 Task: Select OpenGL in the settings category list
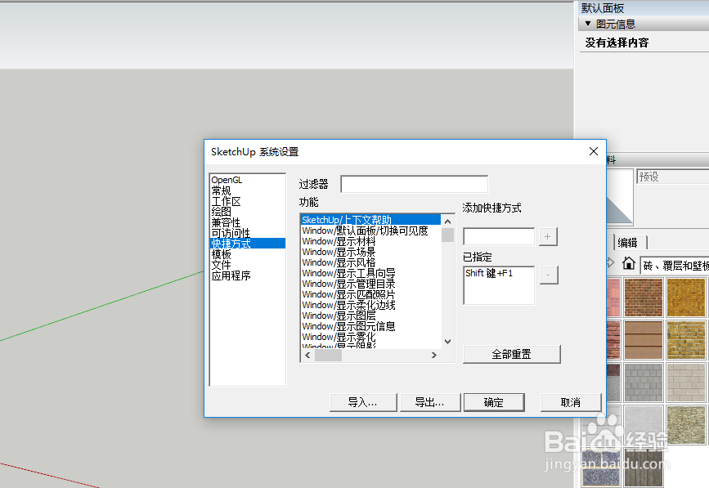[227, 180]
